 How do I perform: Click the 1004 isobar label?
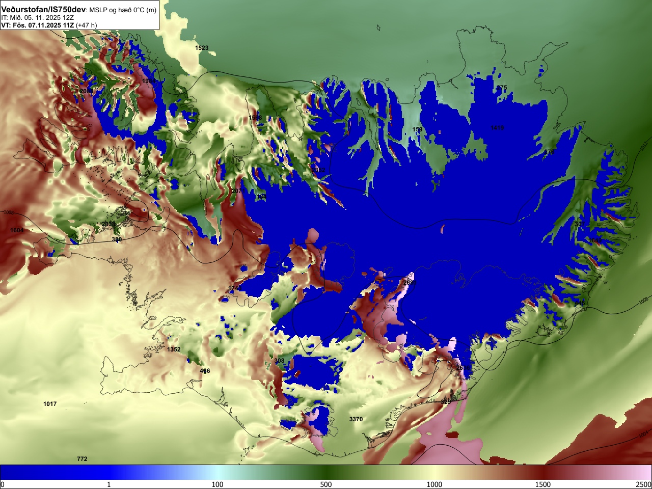[643, 434]
